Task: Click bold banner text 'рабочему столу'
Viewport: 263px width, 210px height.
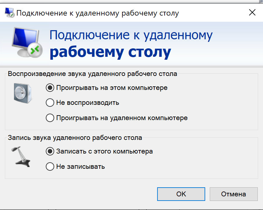Action: [110, 52]
